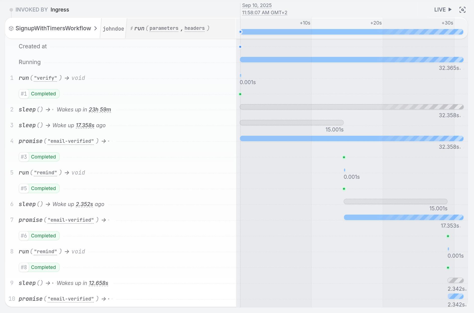474x313 pixels.
Task: Click the green dot on the #8 Completed row
Action: (x=448, y=267)
